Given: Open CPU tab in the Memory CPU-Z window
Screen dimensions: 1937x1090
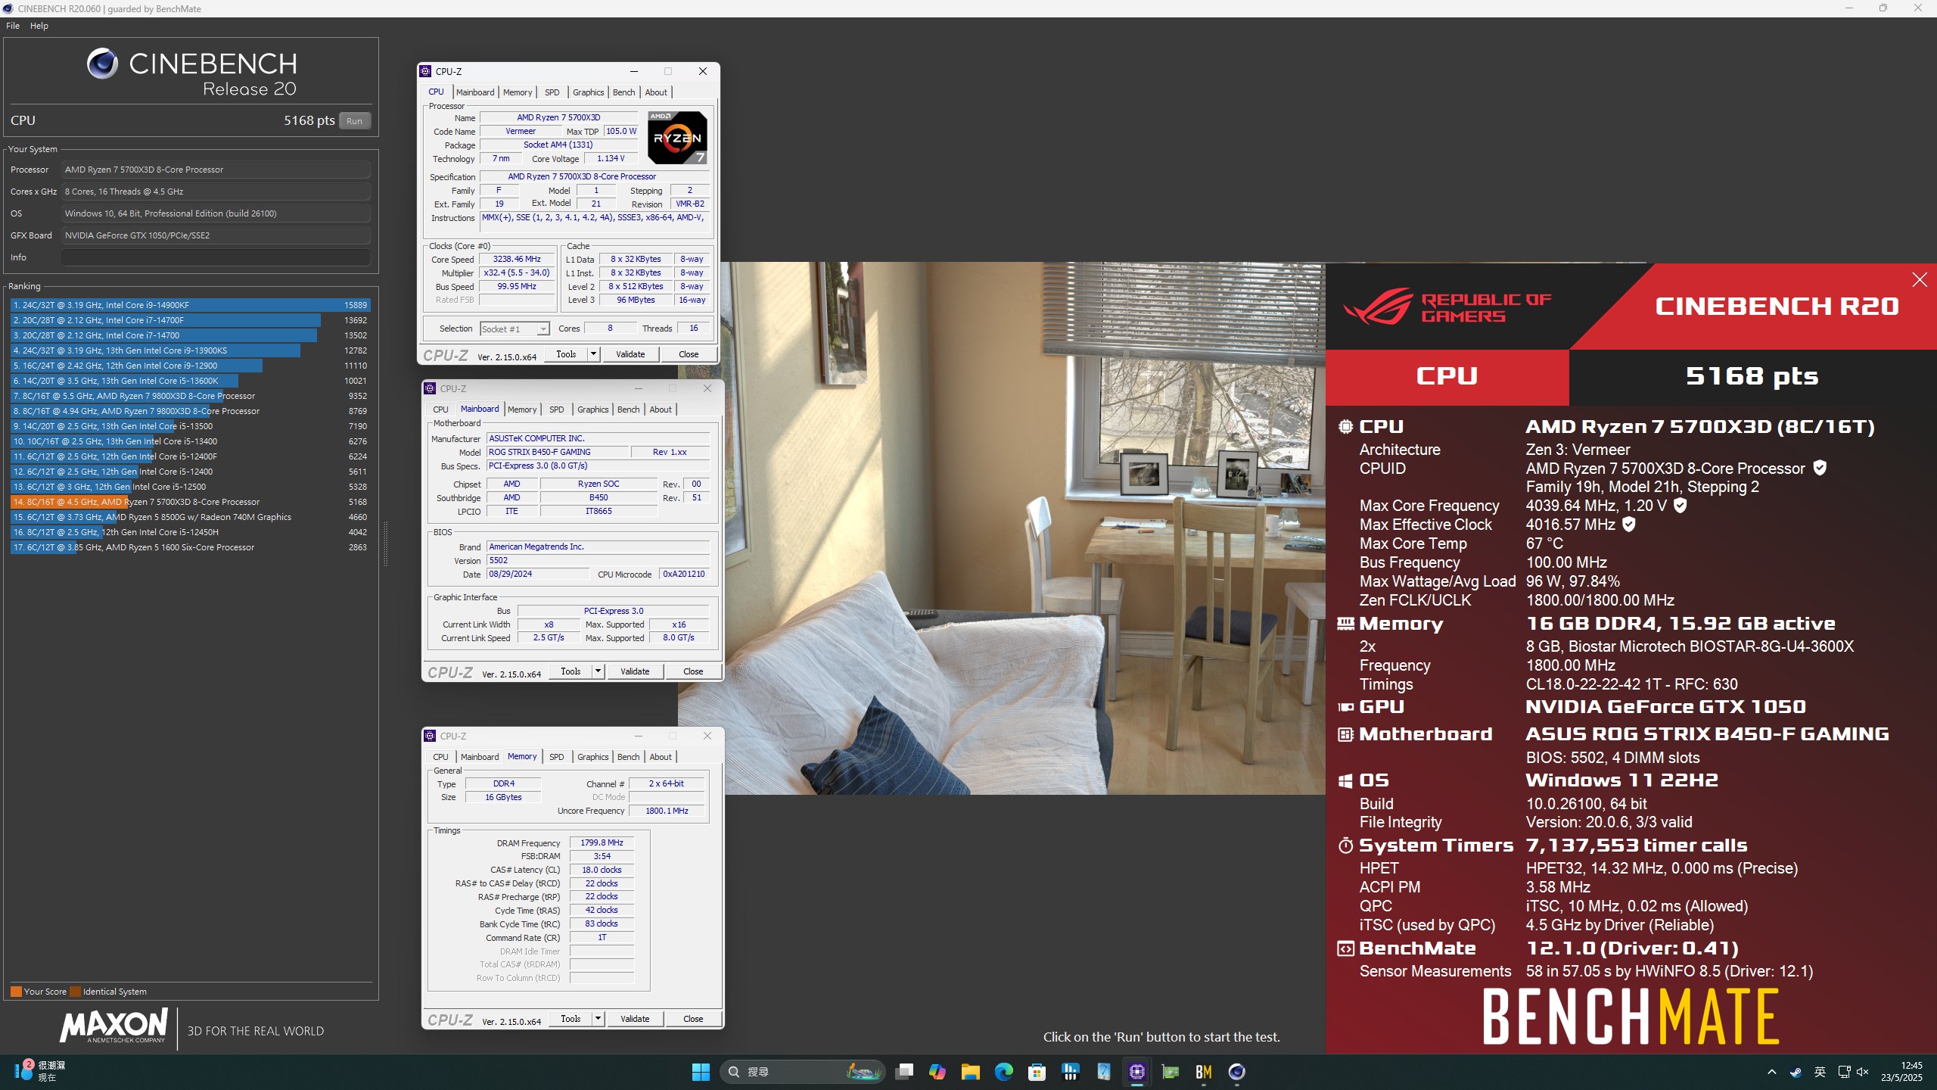Looking at the screenshot, I should [x=440, y=757].
